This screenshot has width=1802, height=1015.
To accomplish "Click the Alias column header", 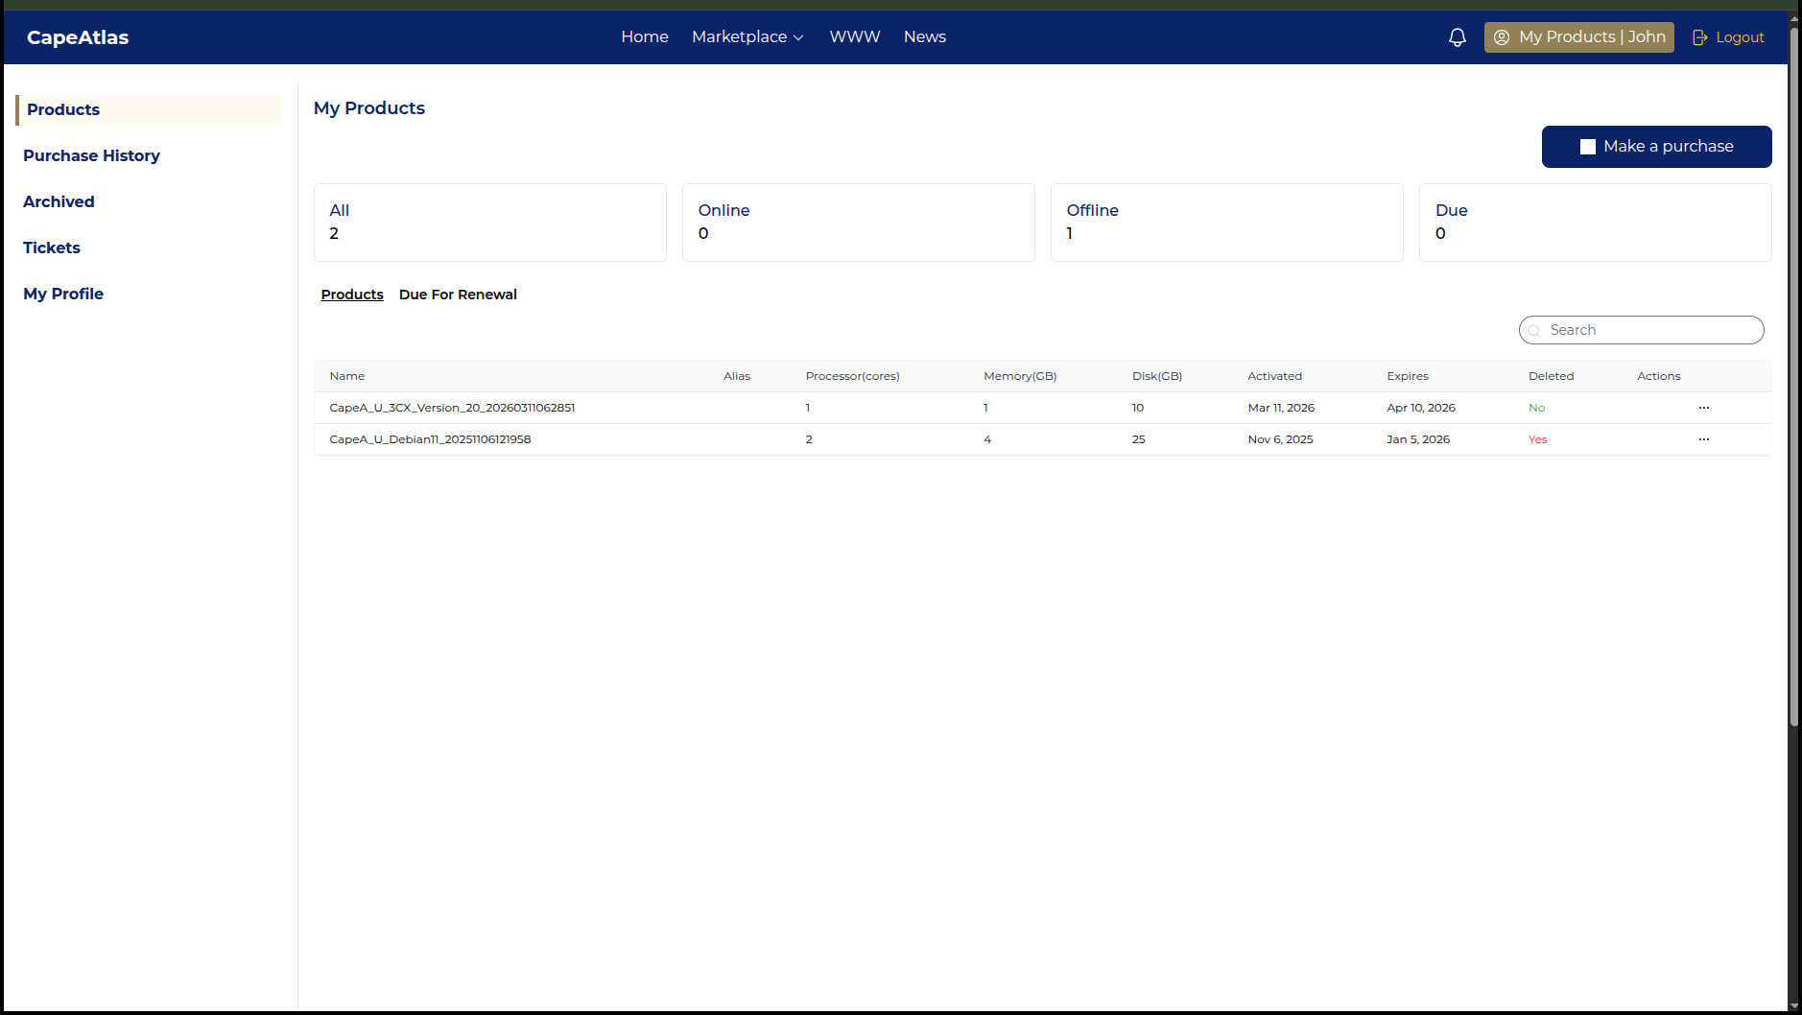I will (737, 376).
